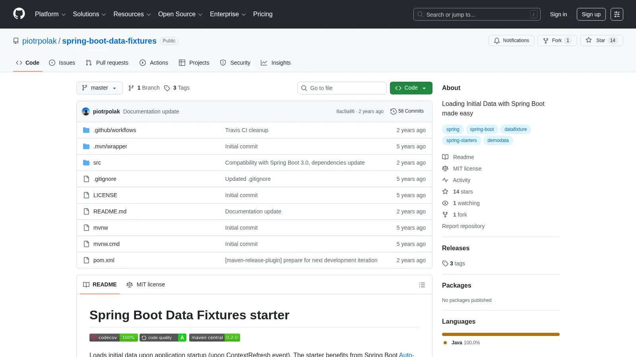Click the .mvn/wrapper folder icon
The width and height of the screenshot is (636, 357).
(86, 146)
